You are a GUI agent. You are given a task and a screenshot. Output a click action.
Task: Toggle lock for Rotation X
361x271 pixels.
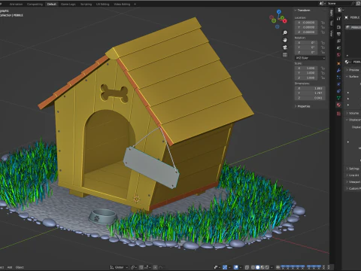click(323, 43)
